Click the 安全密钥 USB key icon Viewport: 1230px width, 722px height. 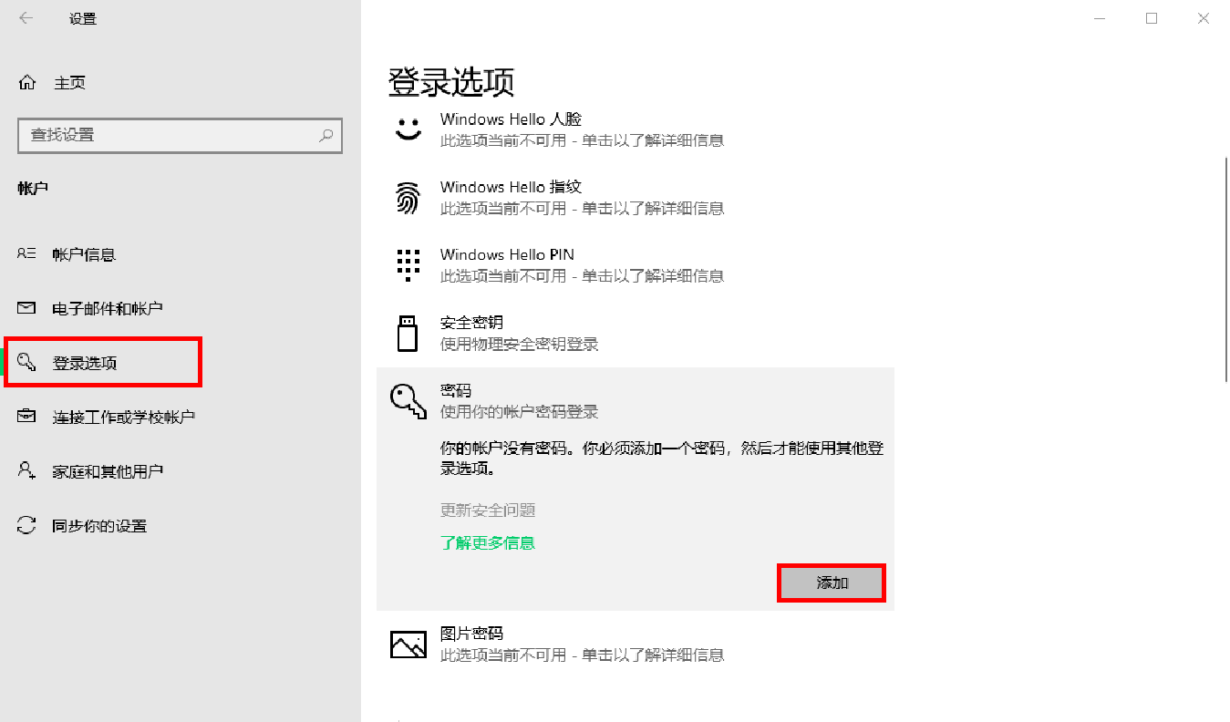click(408, 332)
